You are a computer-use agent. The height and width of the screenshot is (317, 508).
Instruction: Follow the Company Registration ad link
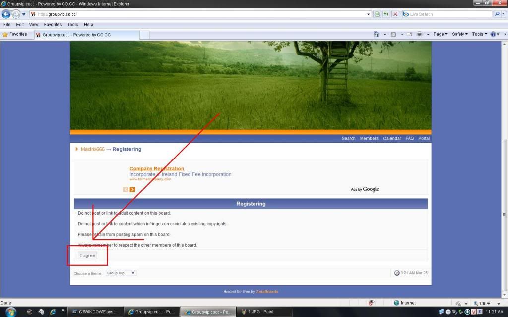(x=157, y=169)
